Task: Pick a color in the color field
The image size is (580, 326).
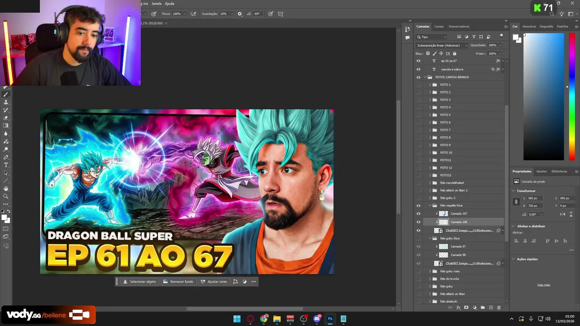Action: (x=544, y=97)
